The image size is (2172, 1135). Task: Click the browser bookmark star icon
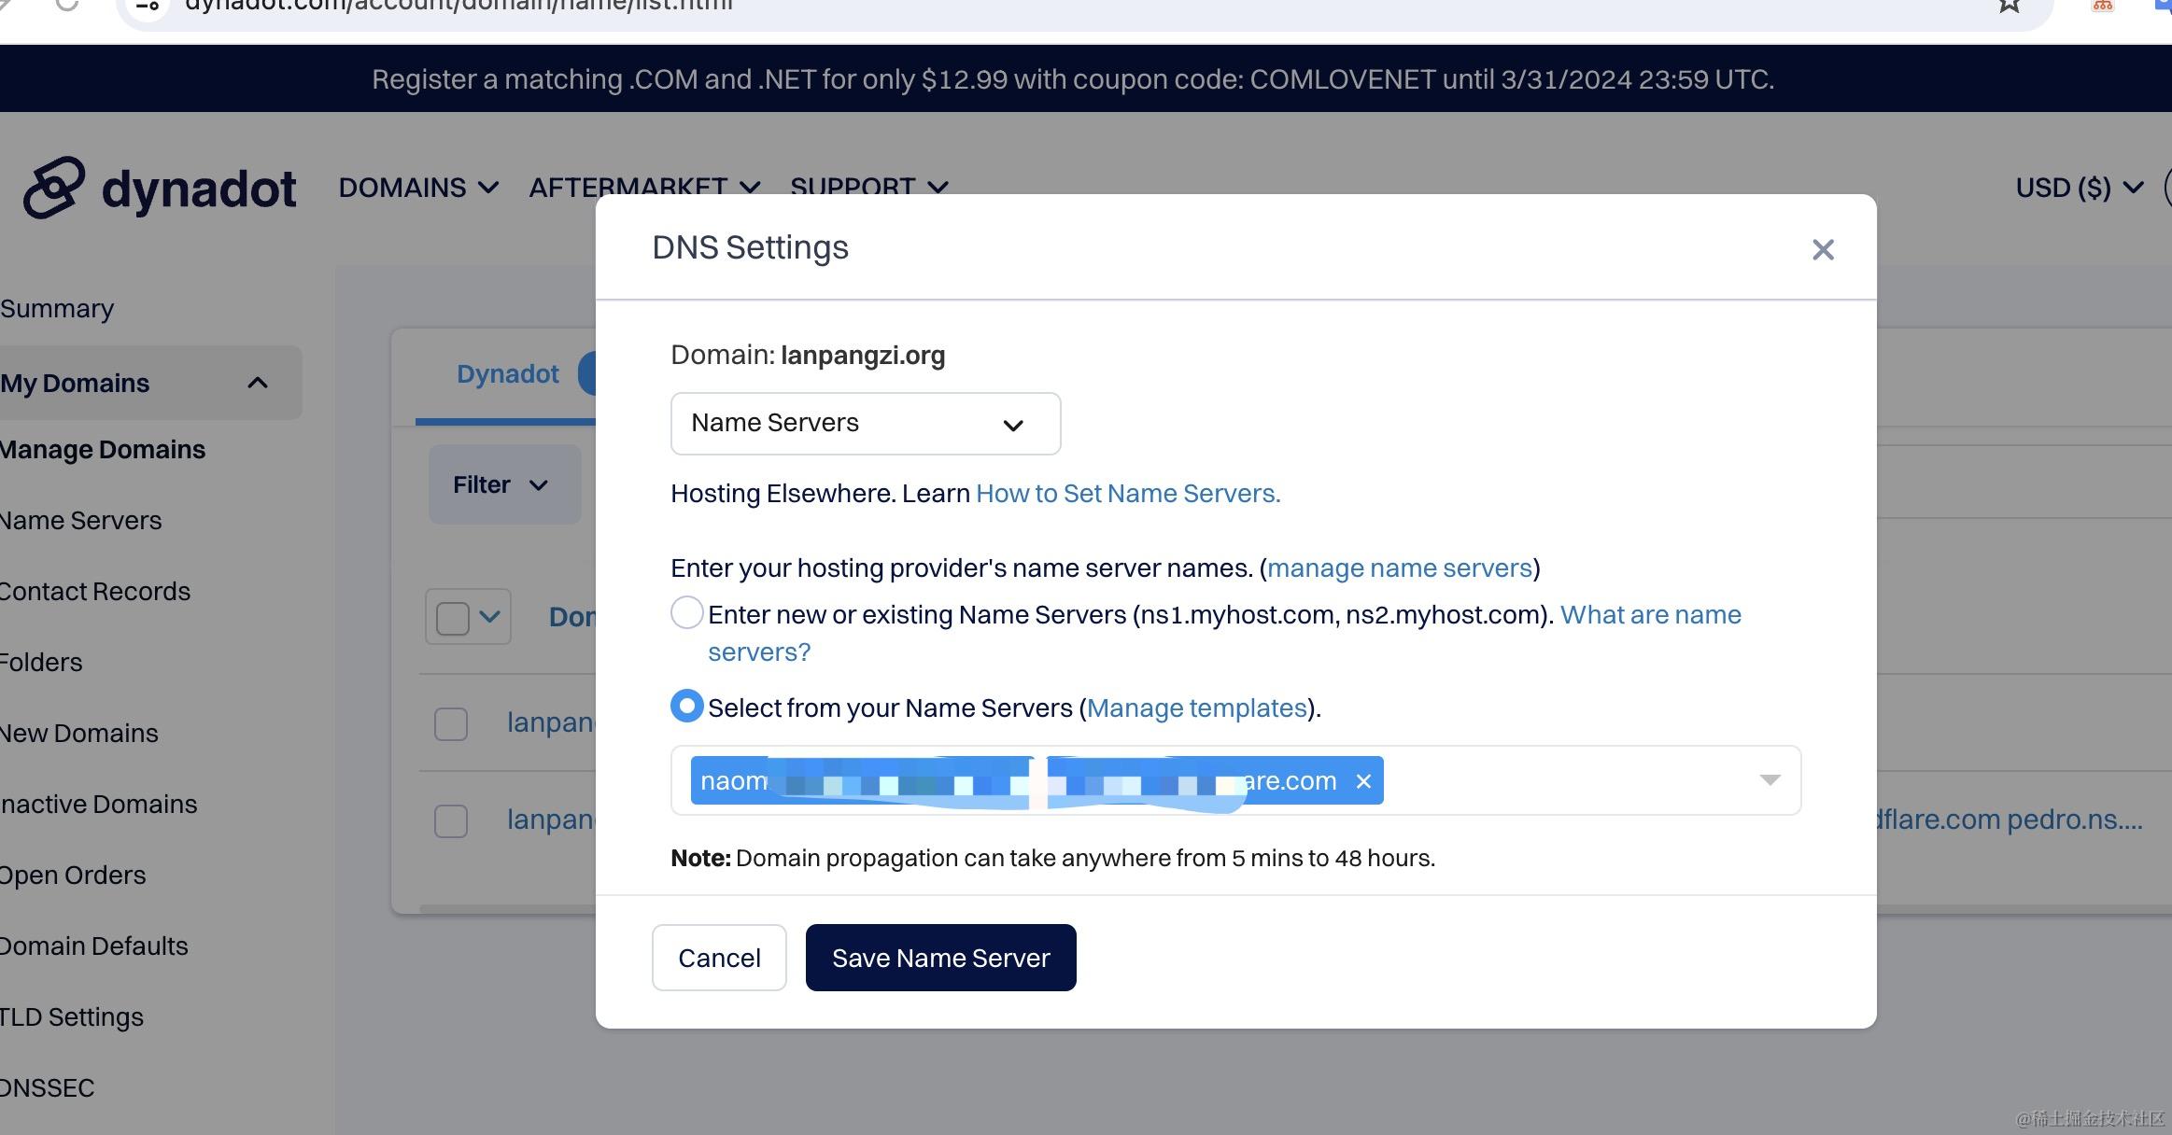coord(2010,6)
